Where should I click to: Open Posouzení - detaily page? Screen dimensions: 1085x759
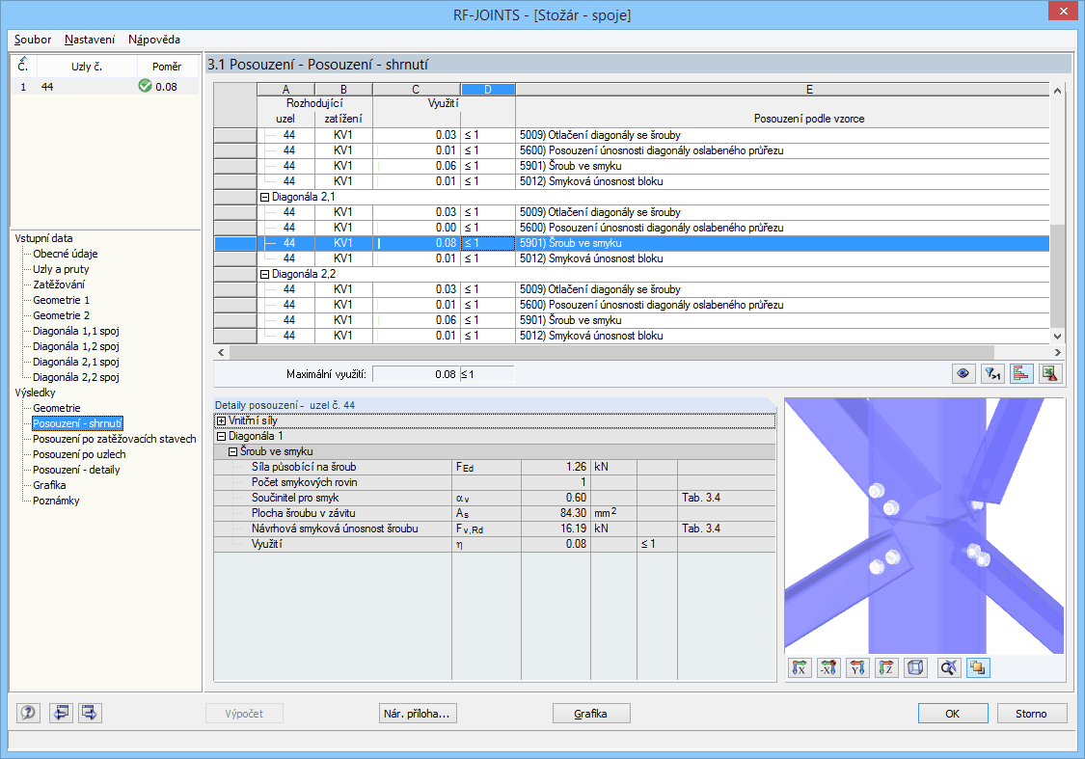(76, 470)
